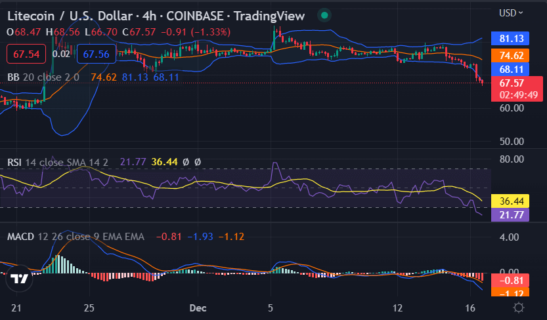The height and width of the screenshot is (320, 547).
Task: Click the 5 date on time axis
Action: pyautogui.click(x=271, y=308)
